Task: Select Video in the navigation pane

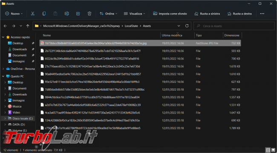Action: pyautogui.click(x=16, y=113)
